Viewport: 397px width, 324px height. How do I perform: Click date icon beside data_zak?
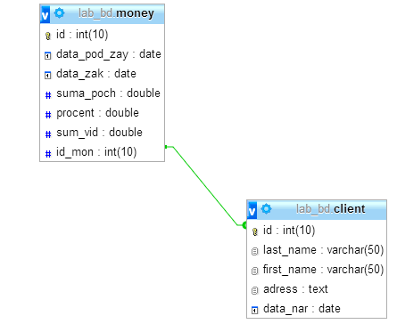[x=48, y=75]
